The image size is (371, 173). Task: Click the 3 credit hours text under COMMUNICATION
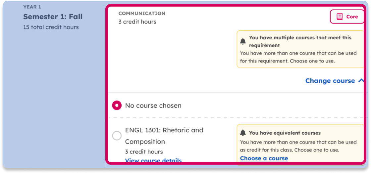click(137, 22)
